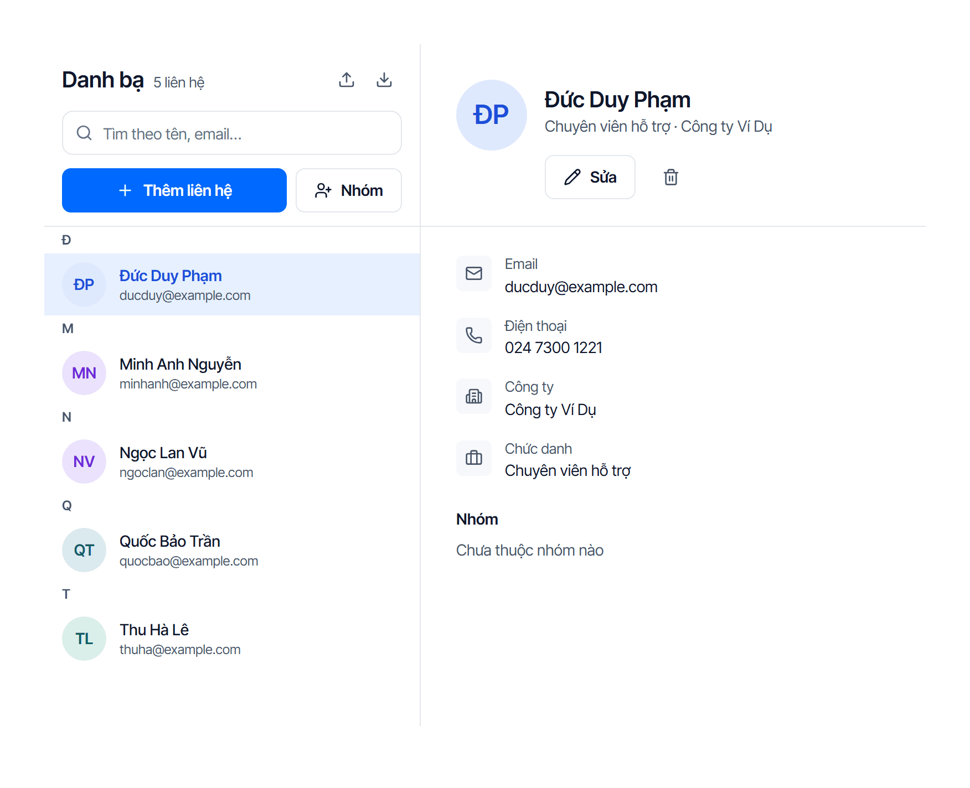Click the export (upload arrow) icon
This screenshot has height=788, width=970.
coord(347,80)
